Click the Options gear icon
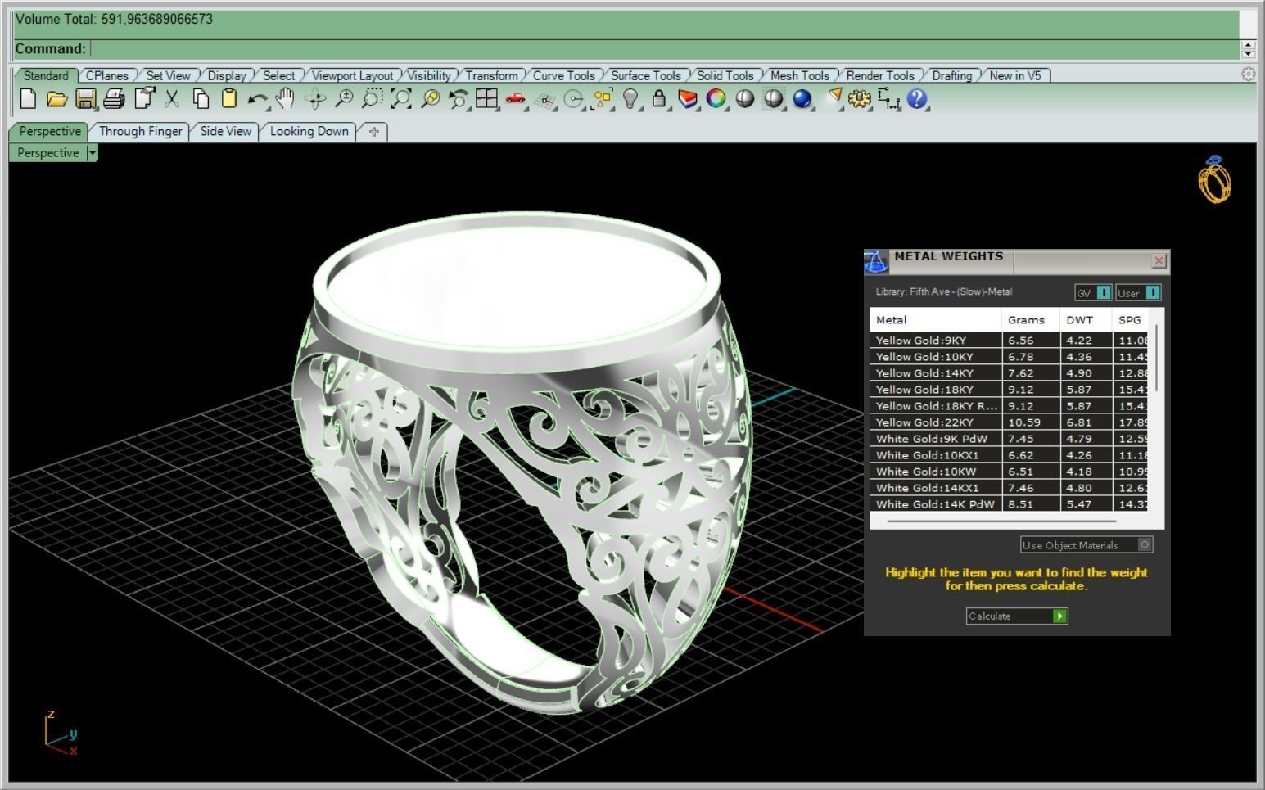Screen dimensions: 1265x790 pyautogui.click(x=859, y=99)
